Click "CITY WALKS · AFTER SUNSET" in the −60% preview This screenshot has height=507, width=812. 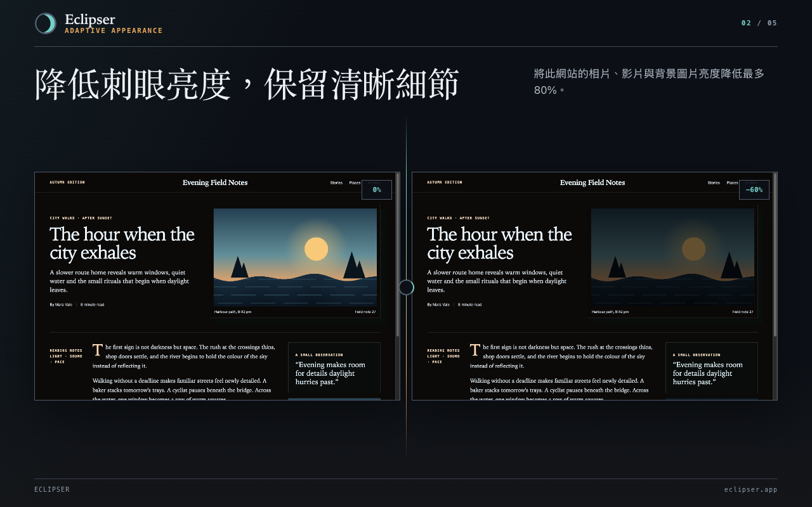[x=459, y=218]
